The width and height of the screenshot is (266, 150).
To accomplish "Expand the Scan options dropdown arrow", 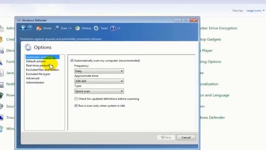I will point(71,28).
